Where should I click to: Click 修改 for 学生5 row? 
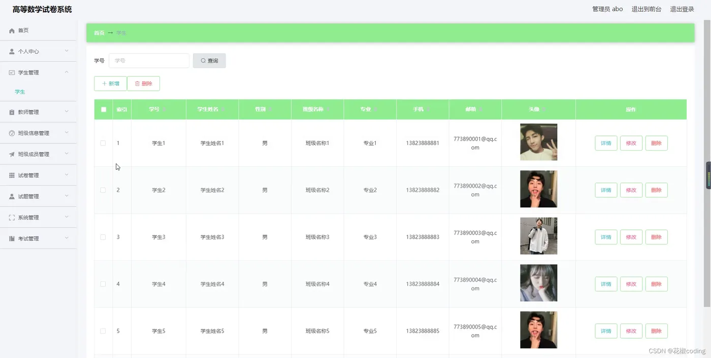(631, 331)
